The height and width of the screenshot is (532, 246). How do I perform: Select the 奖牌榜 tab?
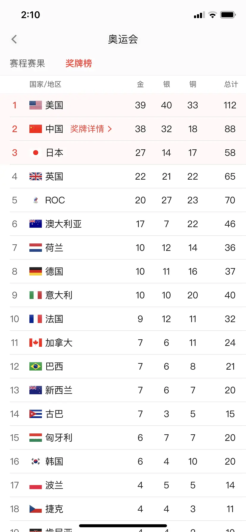point(79,63)
